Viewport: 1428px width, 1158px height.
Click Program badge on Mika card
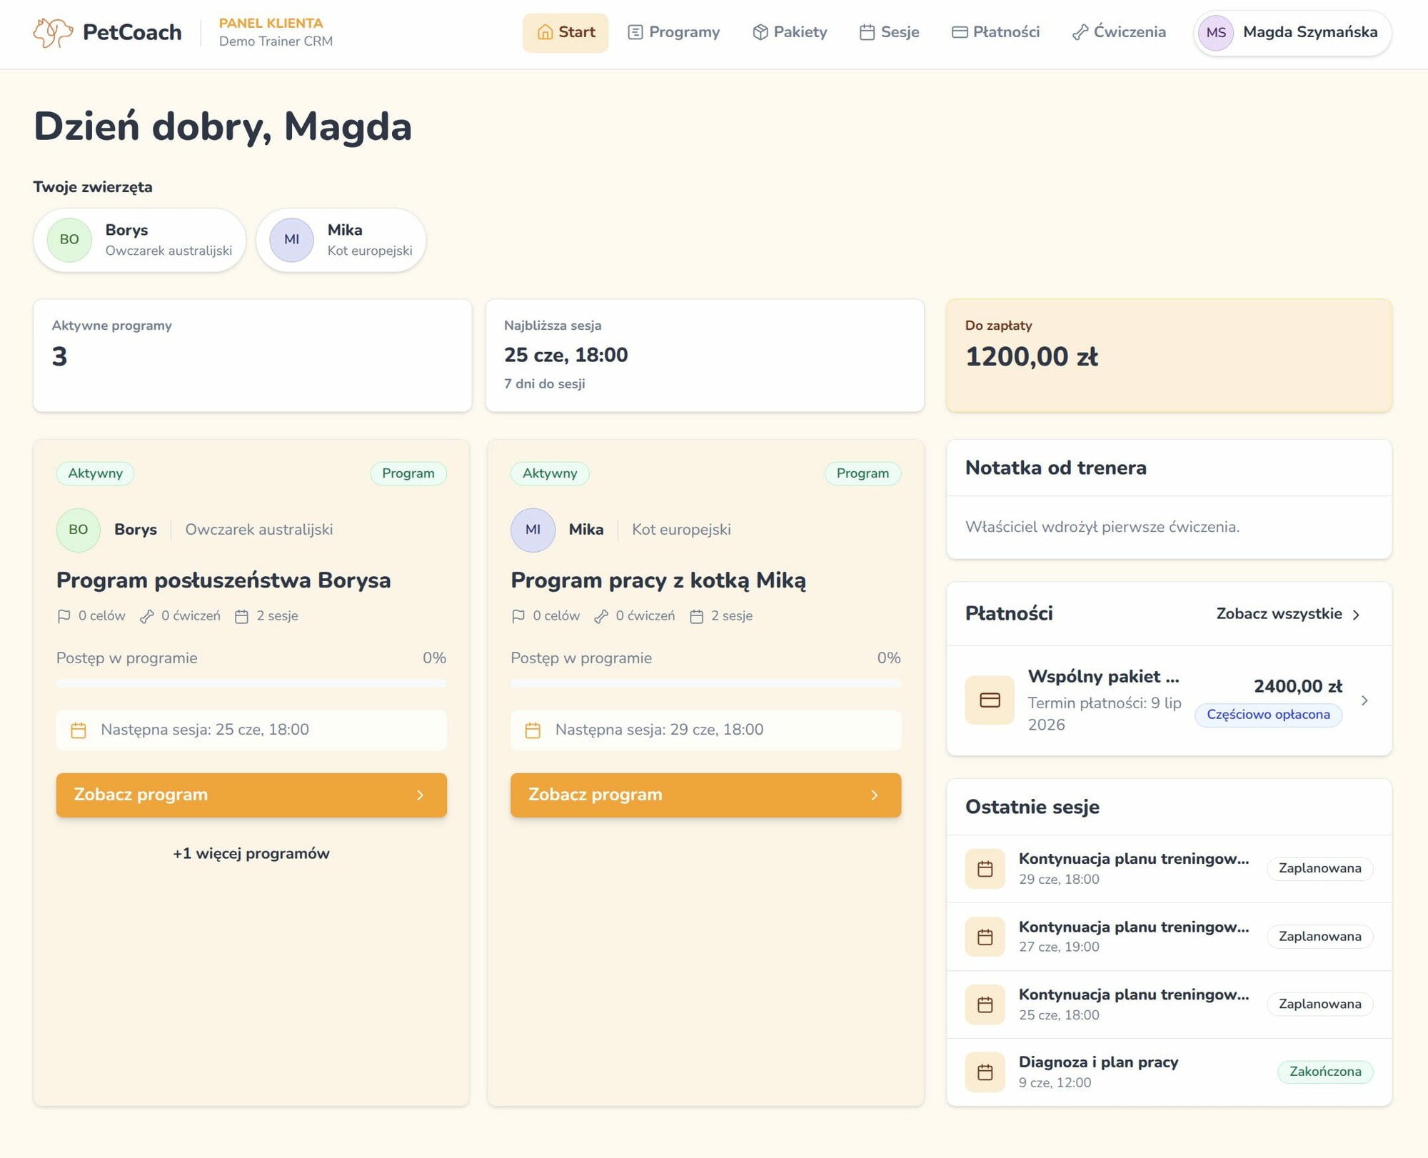pos(863,474)
